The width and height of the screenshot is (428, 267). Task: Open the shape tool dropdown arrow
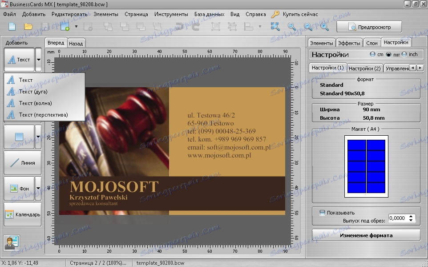point(38,137)
